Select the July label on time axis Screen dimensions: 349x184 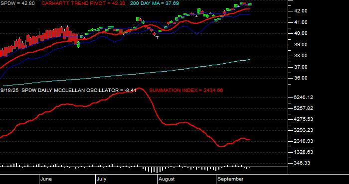[102, 179]
